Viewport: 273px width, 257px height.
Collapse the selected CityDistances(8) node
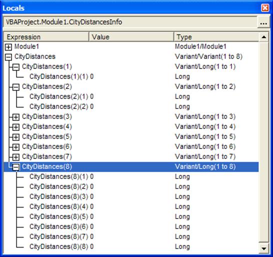[x=16, y=167]
